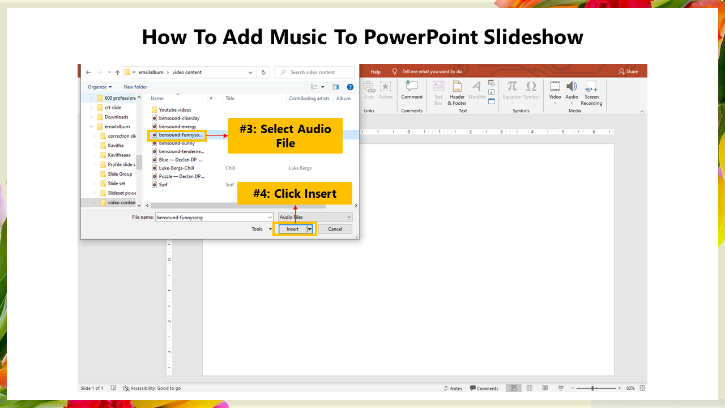The width and height of the screenshot is (725, 408).
Task: Click the WordArt ribbon icon
Action: pos(477,86)
